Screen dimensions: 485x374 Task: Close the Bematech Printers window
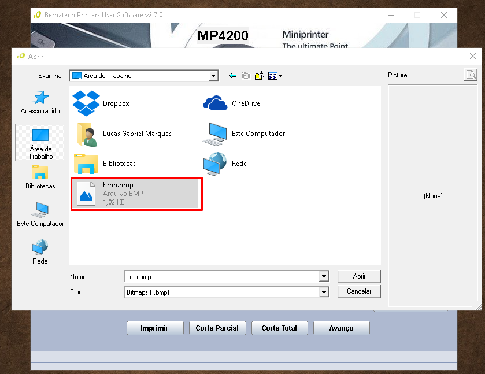coord(444,15)
